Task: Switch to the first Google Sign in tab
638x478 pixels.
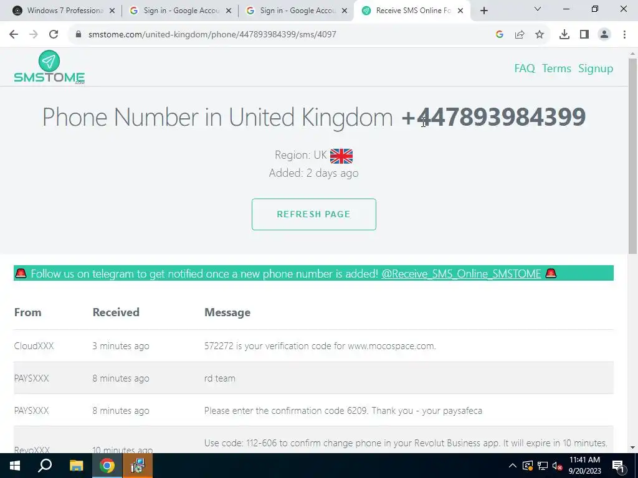Action: coord(181,11)
